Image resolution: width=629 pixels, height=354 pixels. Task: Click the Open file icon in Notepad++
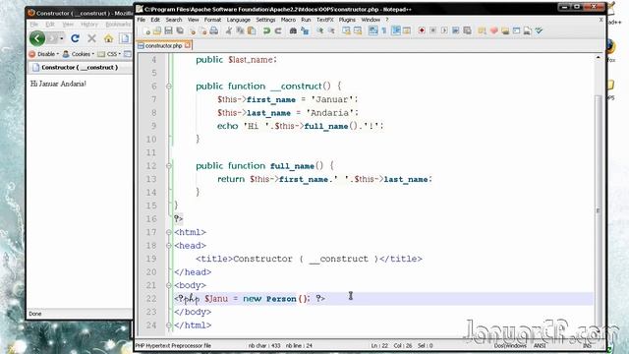157,30
